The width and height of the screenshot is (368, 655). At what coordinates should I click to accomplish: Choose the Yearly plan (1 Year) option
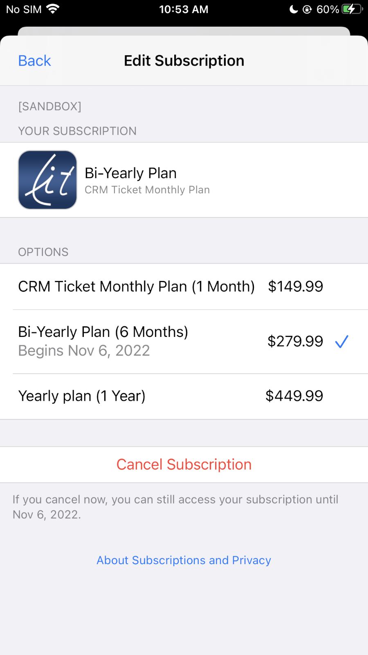(x=82, y=396)
